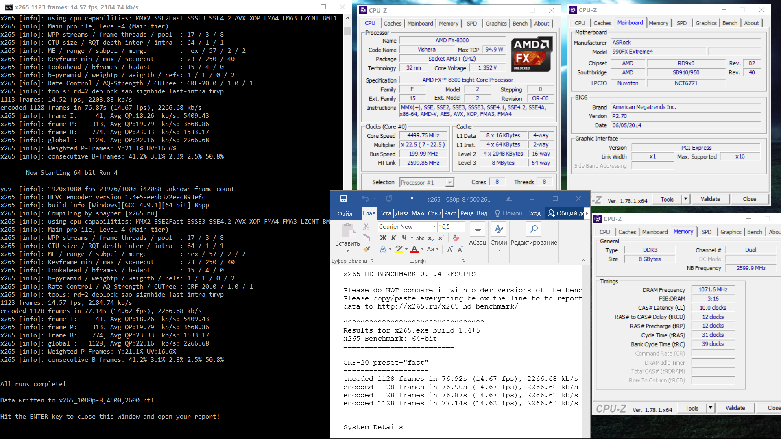Click Validate in Mainboard CPU-Z window
781x439 pixels.
[x=710, y=199]
